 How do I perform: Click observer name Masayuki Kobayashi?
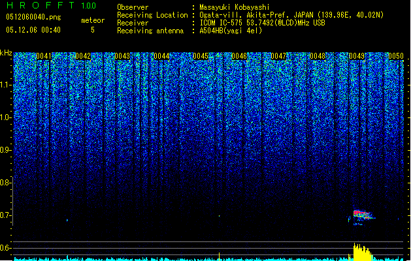pyautogui.click(x=235, y=7)
